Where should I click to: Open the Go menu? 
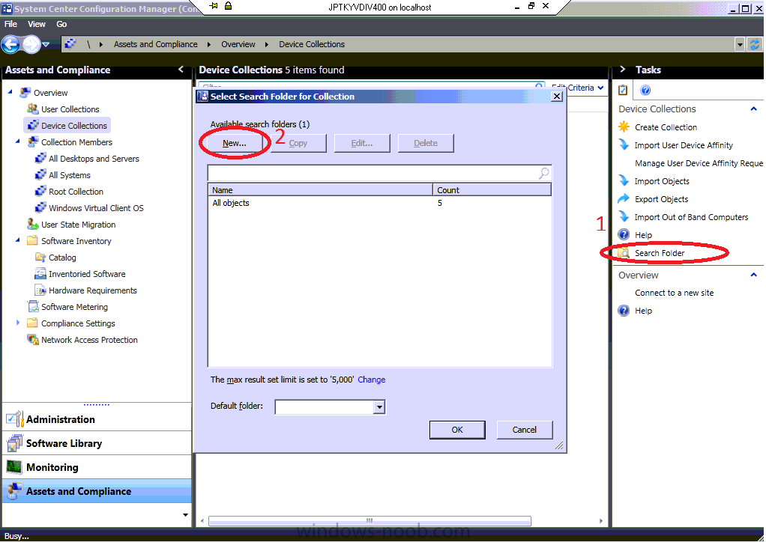(x=61, y=24)
